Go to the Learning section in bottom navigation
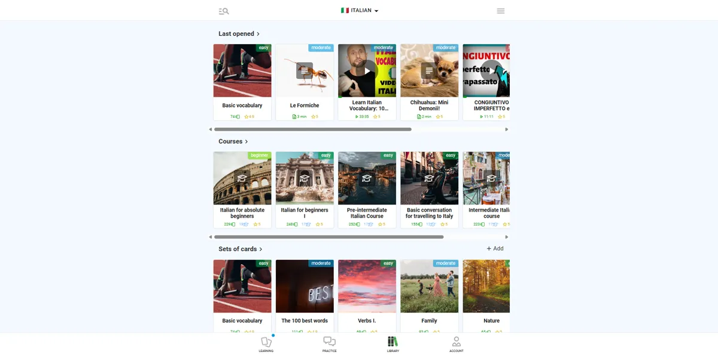 point(266,344)
